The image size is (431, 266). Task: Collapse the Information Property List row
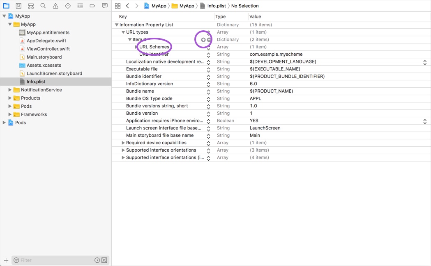117,25
